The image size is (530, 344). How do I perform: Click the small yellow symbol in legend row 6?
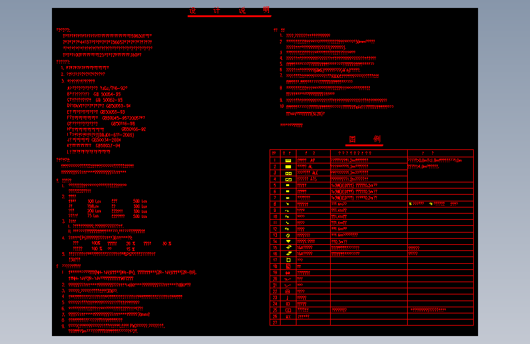(288, 192)
